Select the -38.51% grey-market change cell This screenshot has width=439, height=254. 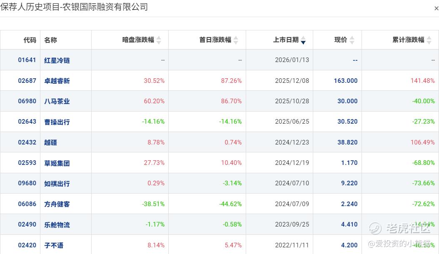153,204
